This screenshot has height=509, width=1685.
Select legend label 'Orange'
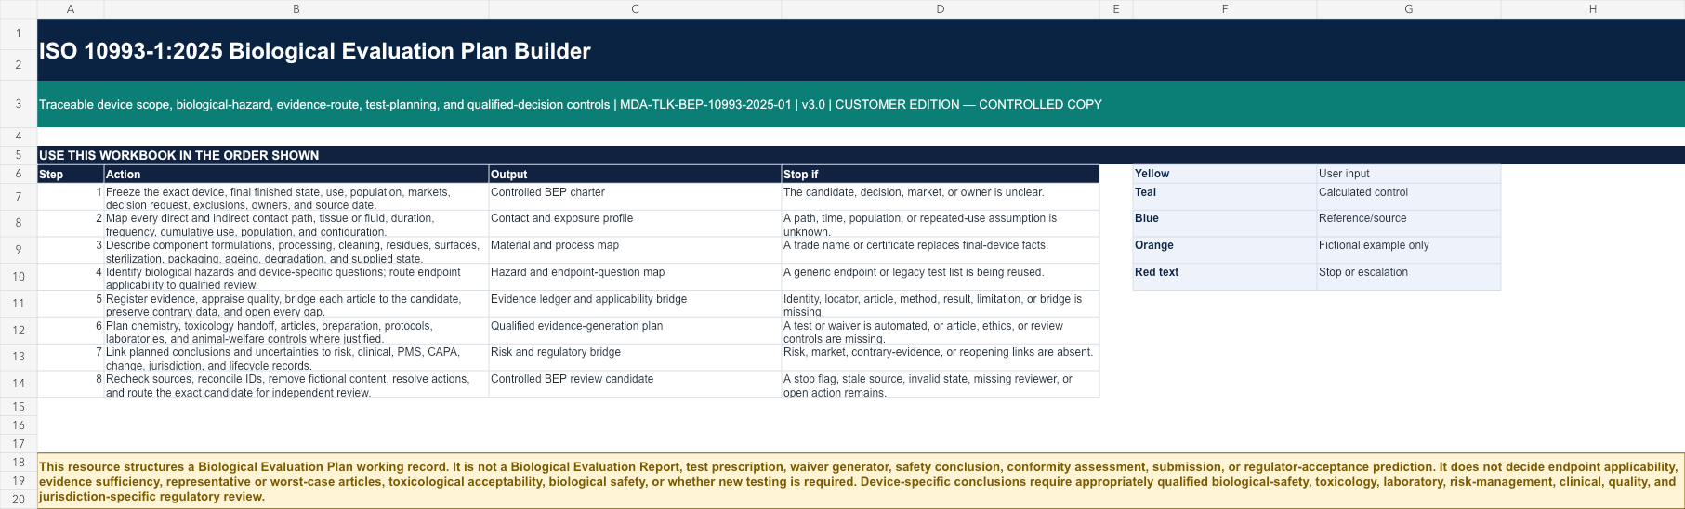coord(1224,250)
